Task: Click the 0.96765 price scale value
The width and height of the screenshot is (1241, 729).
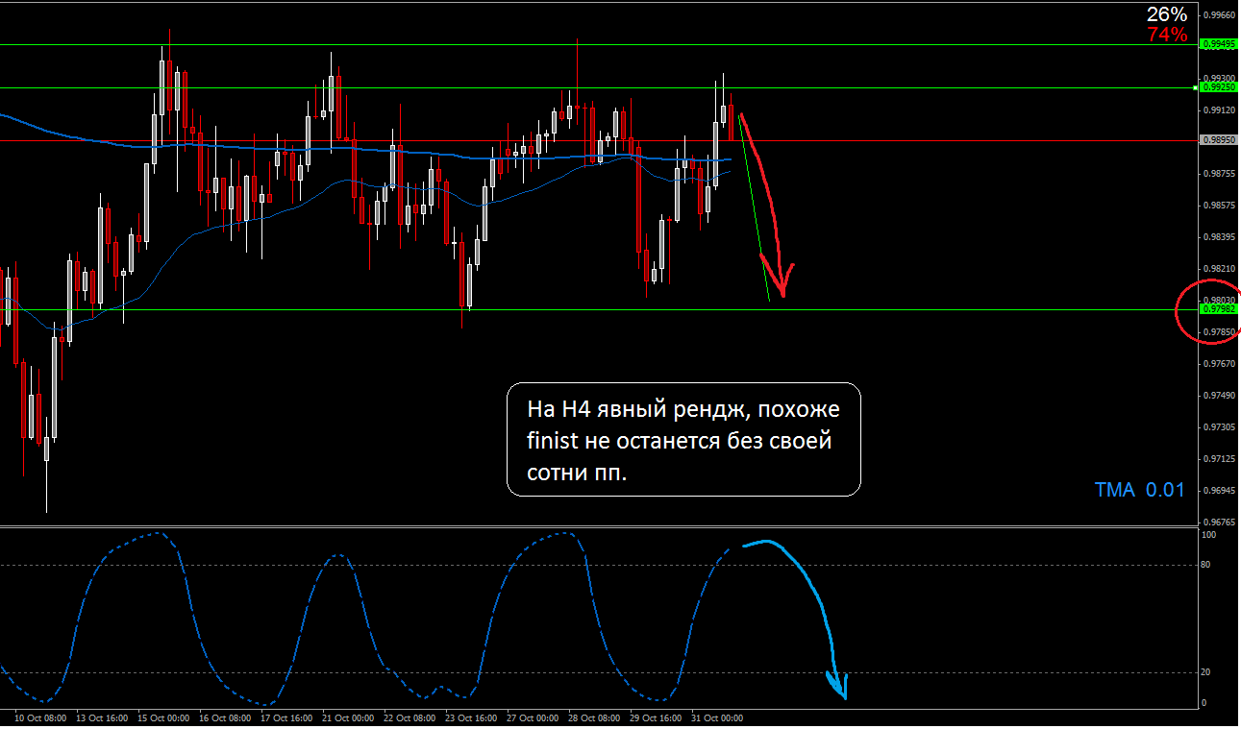Action: [1219, 522]
